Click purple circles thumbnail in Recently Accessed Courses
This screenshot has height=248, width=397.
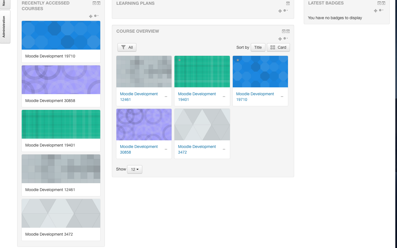(x=61, y=80)
